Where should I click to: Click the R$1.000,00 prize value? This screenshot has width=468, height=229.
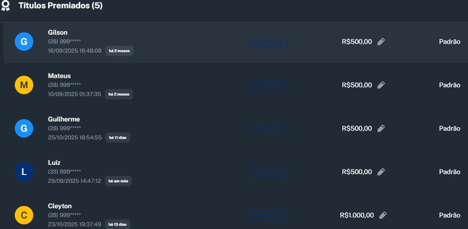357,215
